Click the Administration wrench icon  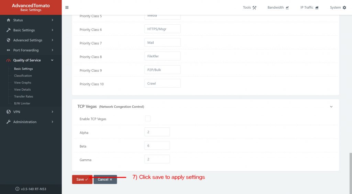(x=9, y=122)
